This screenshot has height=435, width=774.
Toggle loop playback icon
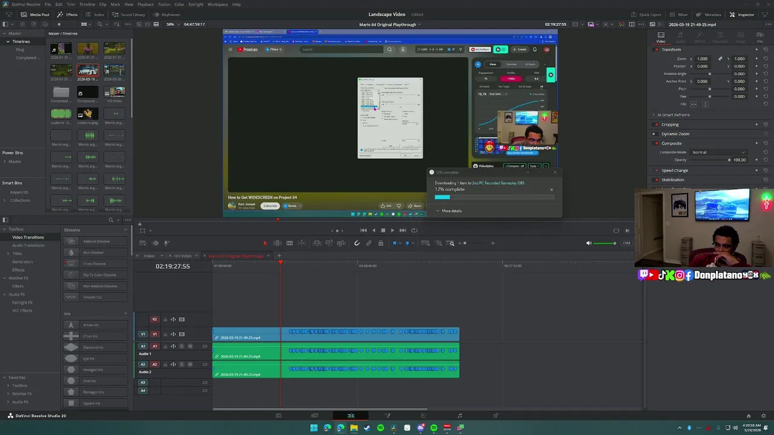pos(414,230)
